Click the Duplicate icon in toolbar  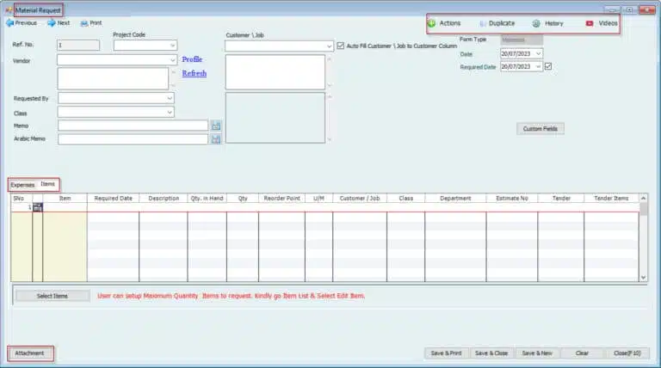coord(482,23)
